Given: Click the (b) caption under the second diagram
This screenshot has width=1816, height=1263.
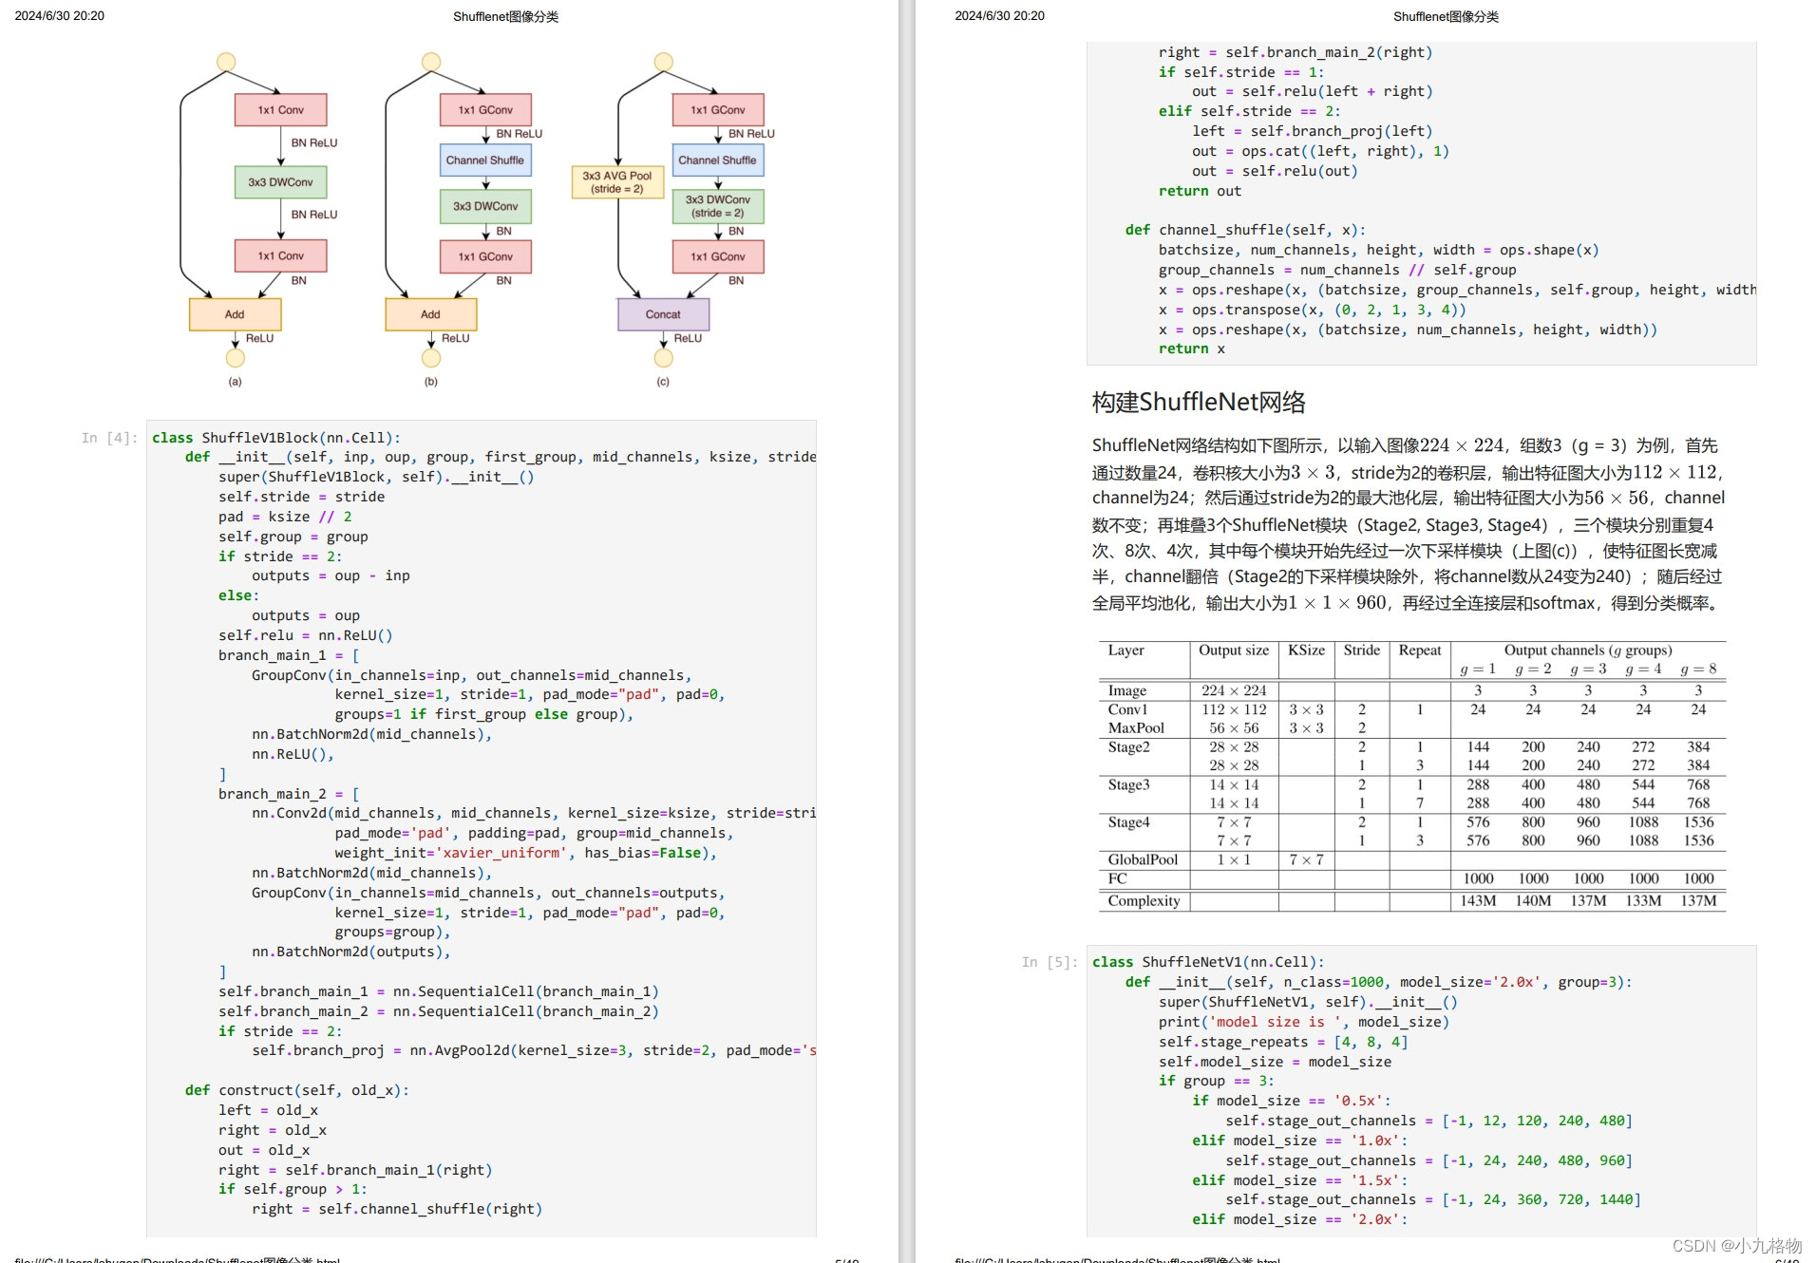Looking at the screenshot, I should tap(431, 382).
